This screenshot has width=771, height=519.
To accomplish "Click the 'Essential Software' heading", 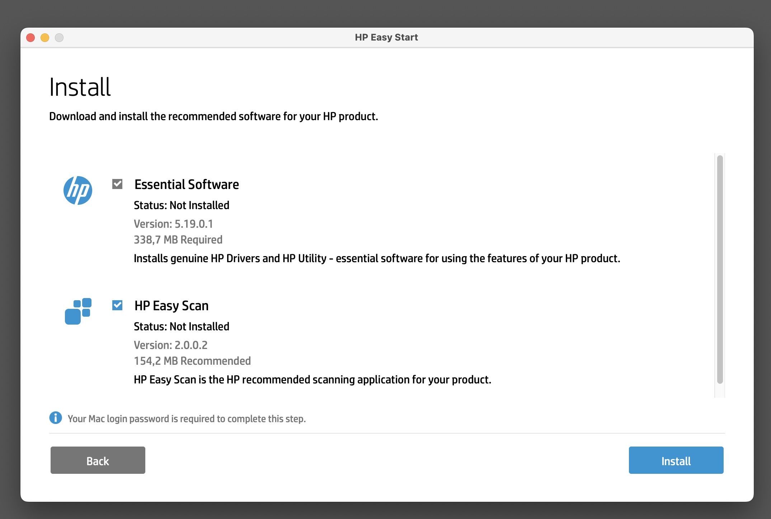I will tap(187, 185).
